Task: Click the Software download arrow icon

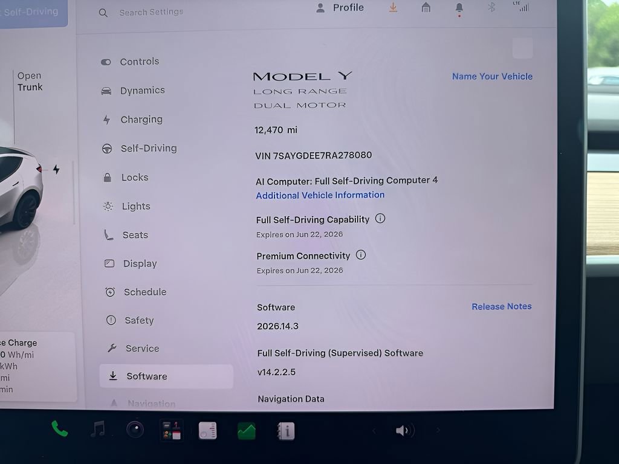Action: pyautogui.click(x=113, y=376)
